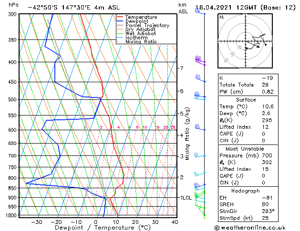
Task: Click the red Temperature line sample in legend
Action: (120, 17)
